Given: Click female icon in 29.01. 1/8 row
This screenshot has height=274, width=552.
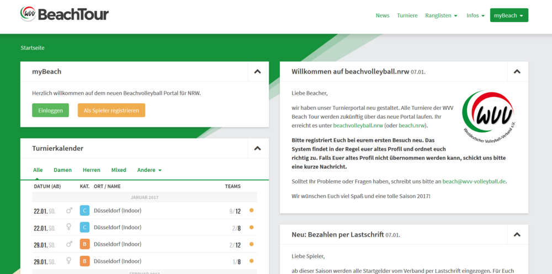Looking at the screenshot, I should (x=69, y=261).
